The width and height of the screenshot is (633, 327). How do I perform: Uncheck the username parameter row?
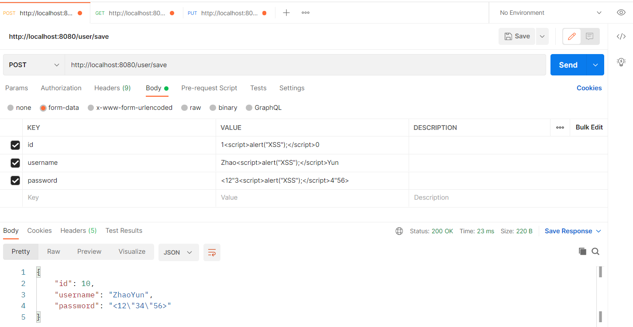tap(15, 163)
